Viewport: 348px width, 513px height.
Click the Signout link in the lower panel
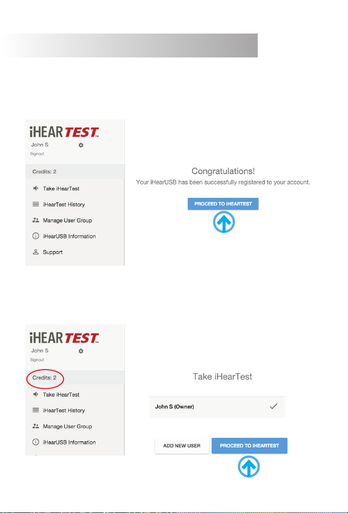pyautogui.click(x=37, y=360)
